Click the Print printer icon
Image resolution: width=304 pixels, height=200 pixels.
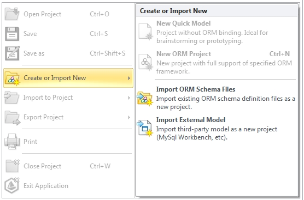pos(12,142)
